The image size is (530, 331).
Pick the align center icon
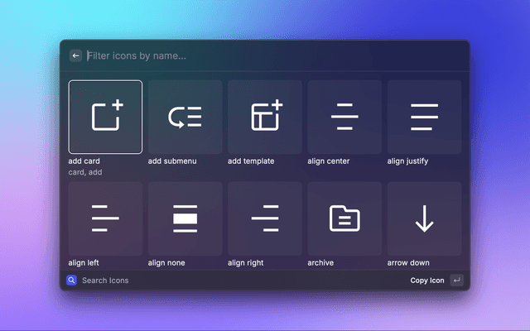click(344, 117)
